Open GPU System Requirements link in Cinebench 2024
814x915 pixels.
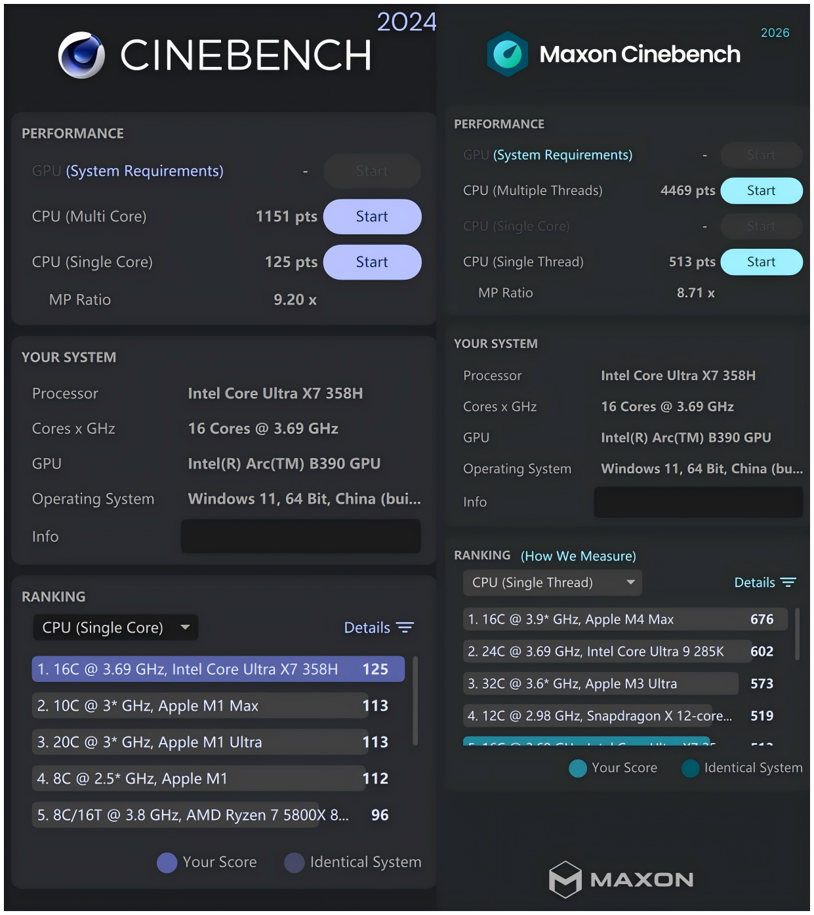point(144,171)
